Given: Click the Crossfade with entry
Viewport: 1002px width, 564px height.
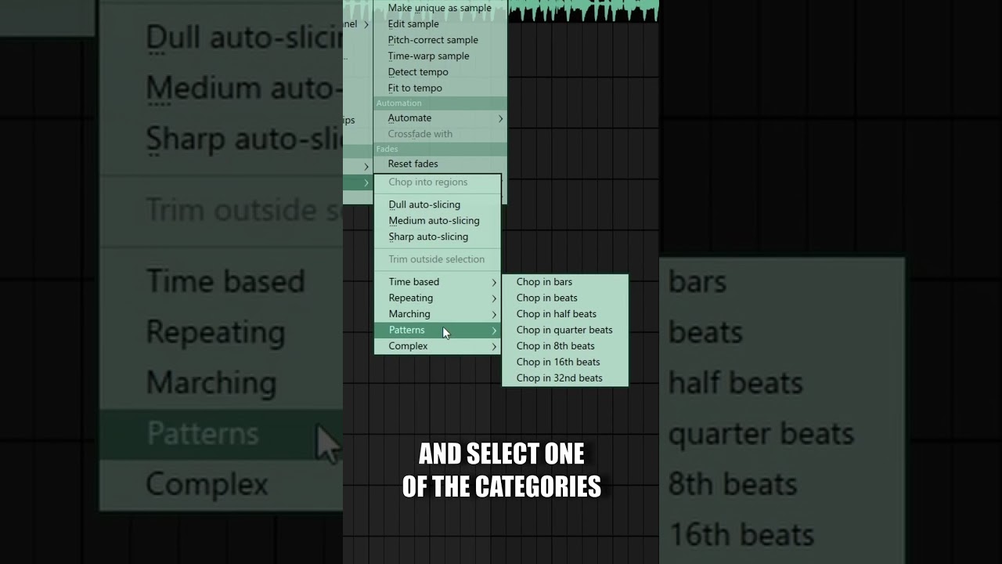Looking at the screenshot, I should click(x=440, y=134).
